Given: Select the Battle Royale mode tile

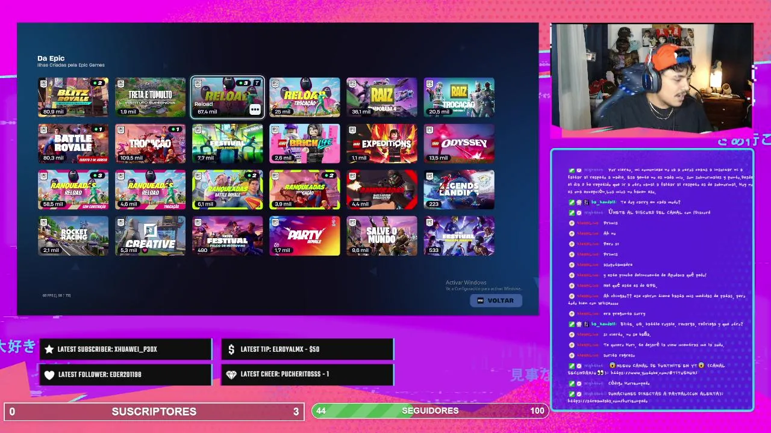Looking at the screenshot, I should point(73,143).
